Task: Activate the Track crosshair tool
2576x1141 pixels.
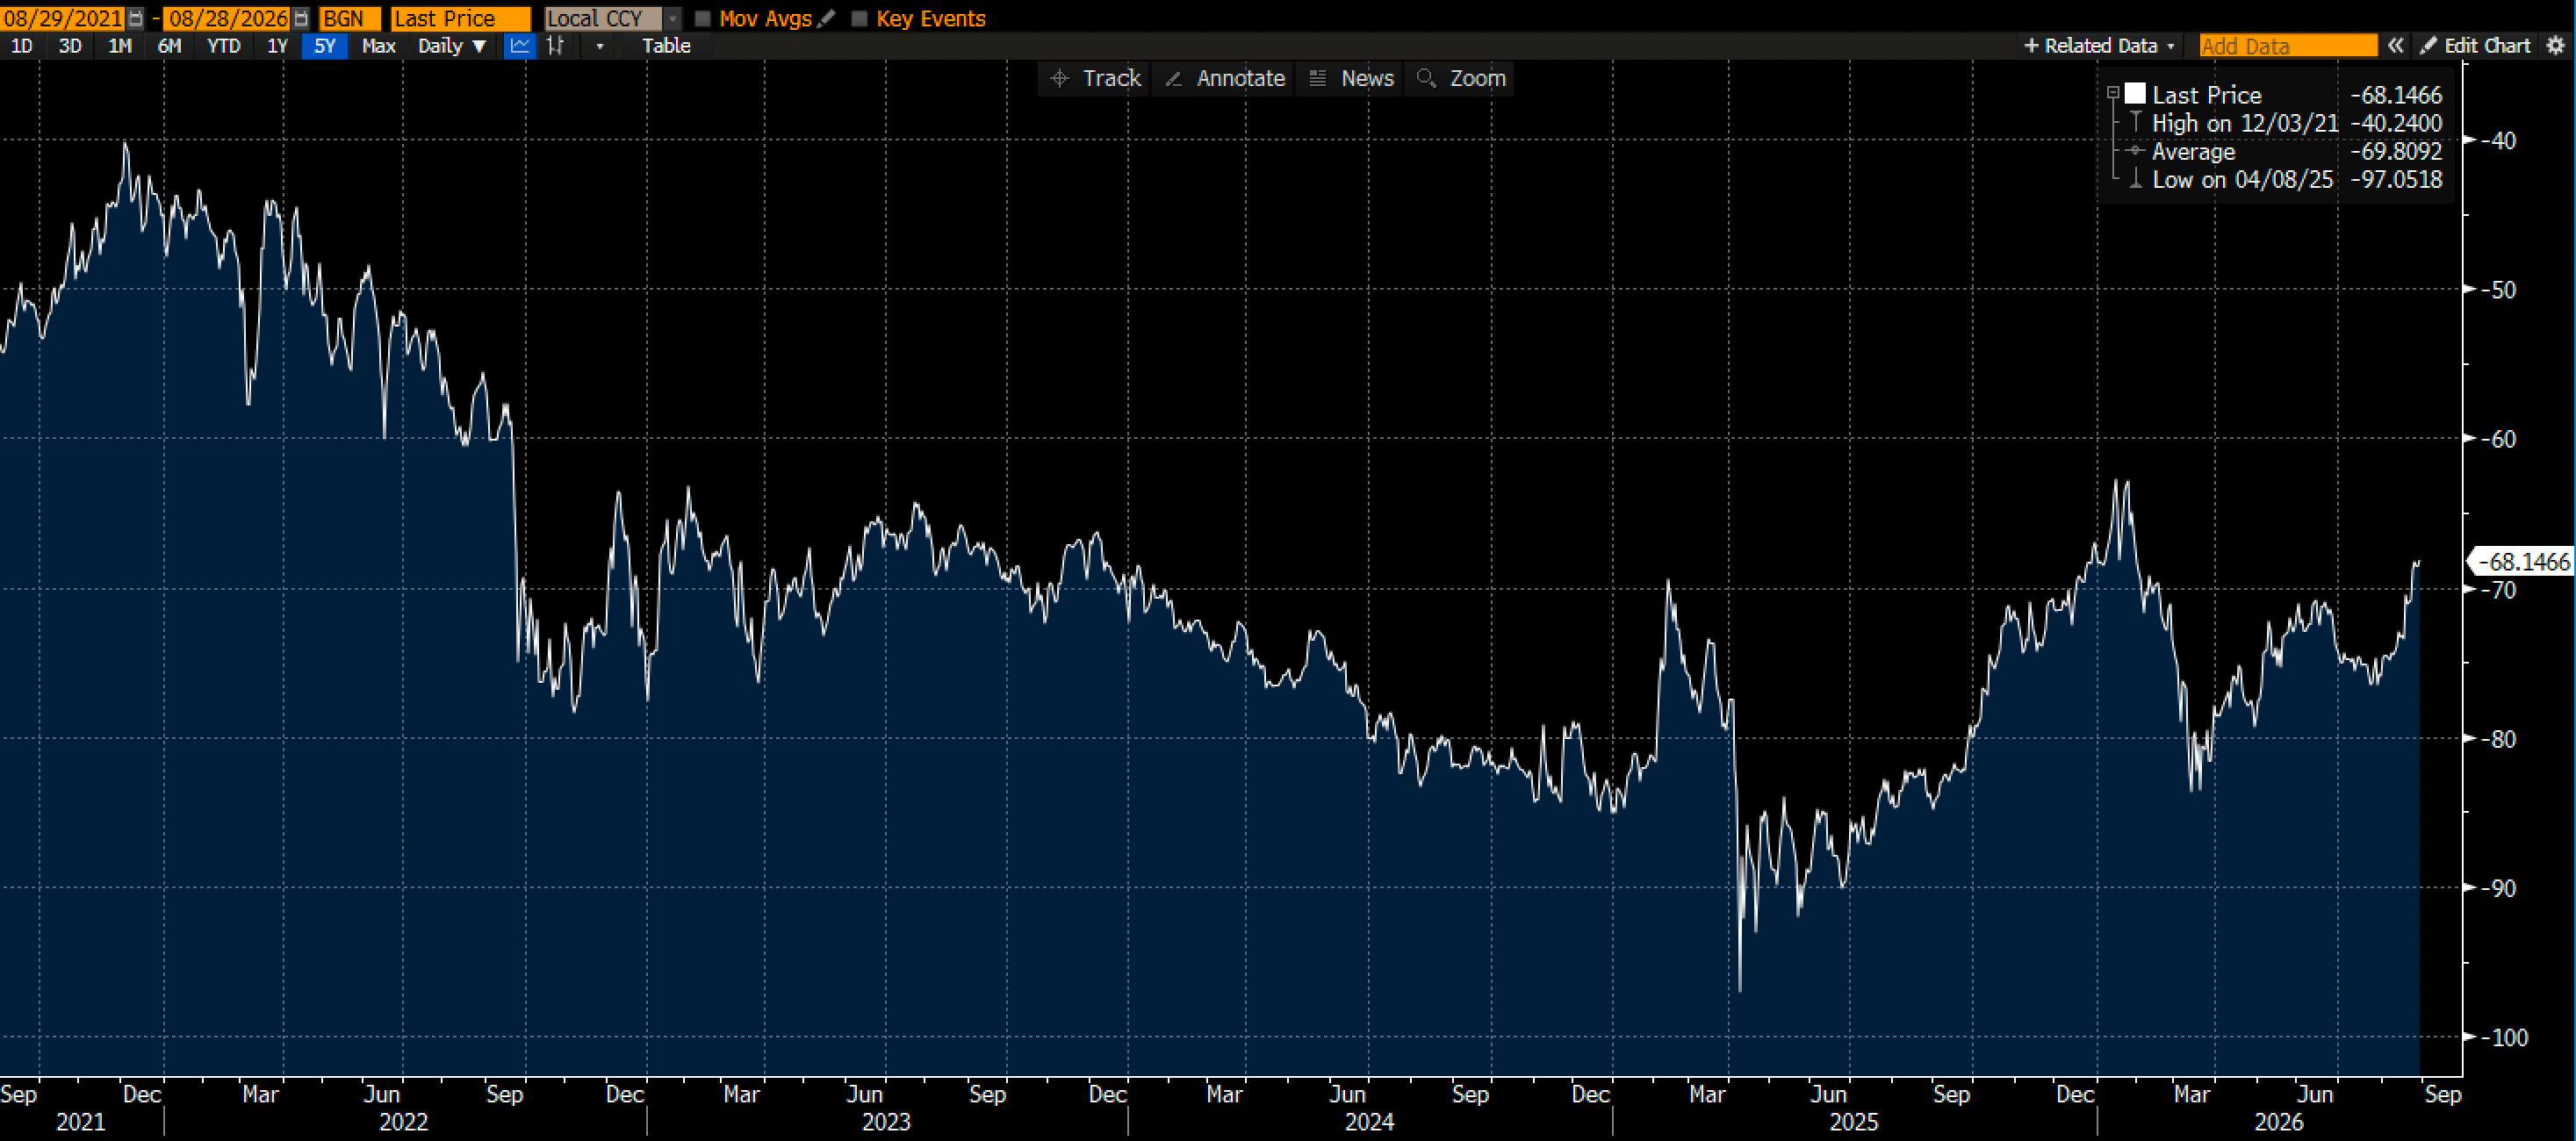Action: coord(1096,78)
